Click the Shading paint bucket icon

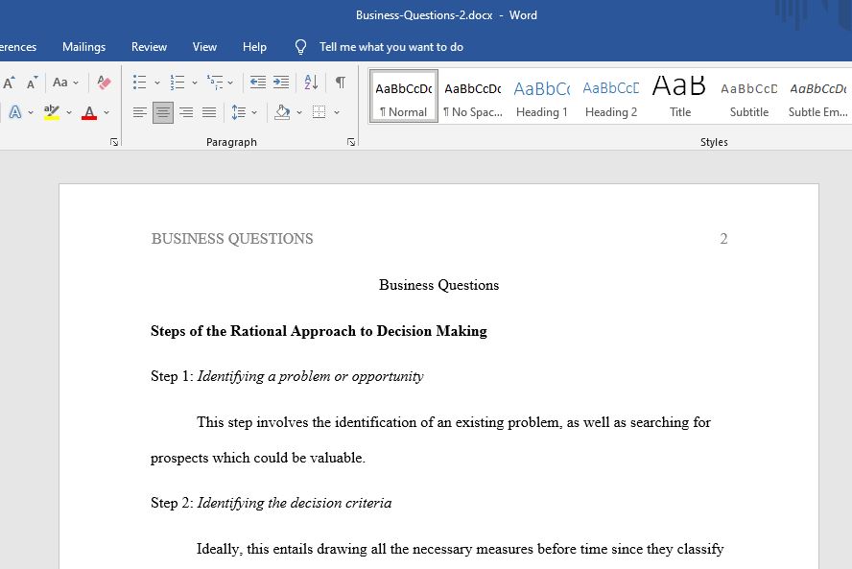(x=282, y=112)
